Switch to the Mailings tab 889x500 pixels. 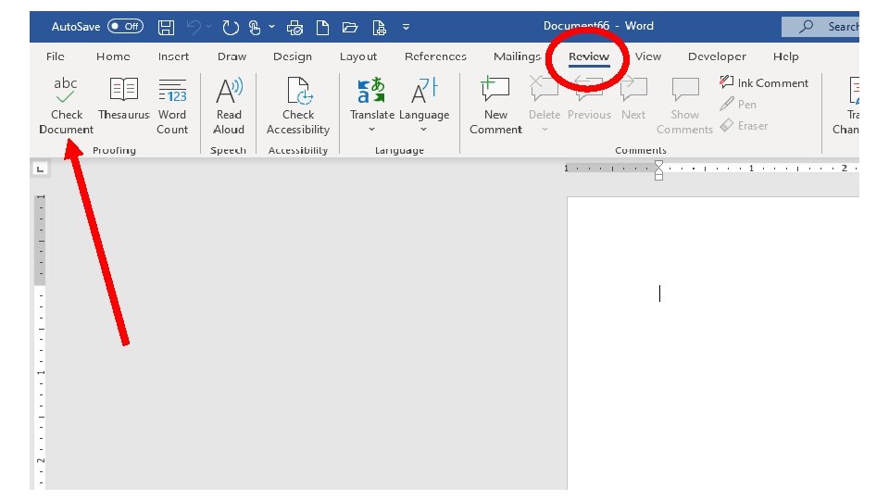pyautogui.click(x=517, y=56)
